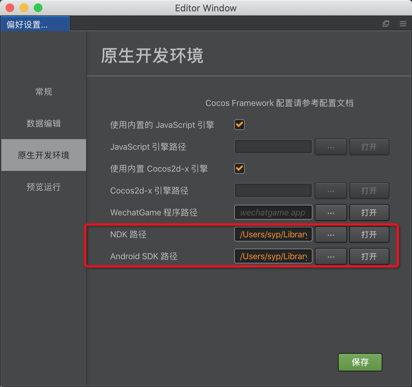Screen dimensions: 412x387
Task: Browse for the NDK path via ellipsis icon
Action: click(331, 234)
